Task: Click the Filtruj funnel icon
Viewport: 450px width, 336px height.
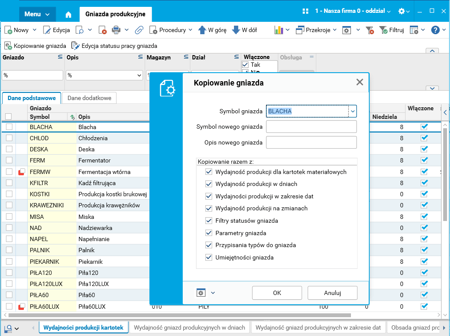Action: click(383, 30)
